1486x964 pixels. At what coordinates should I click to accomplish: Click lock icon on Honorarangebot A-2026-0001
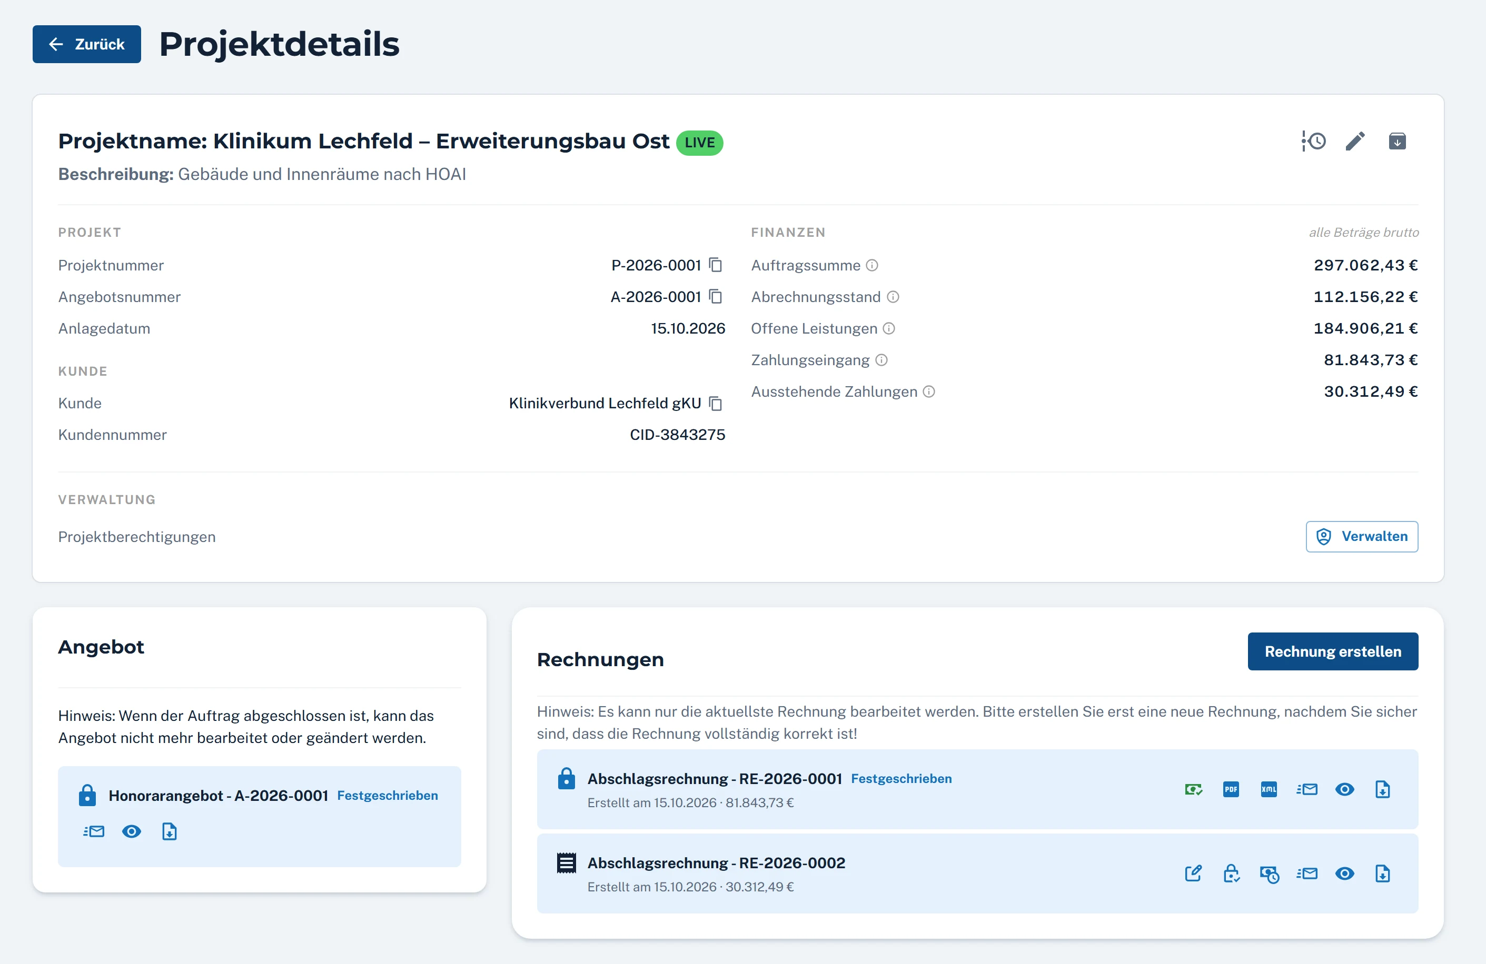[87, 796]
